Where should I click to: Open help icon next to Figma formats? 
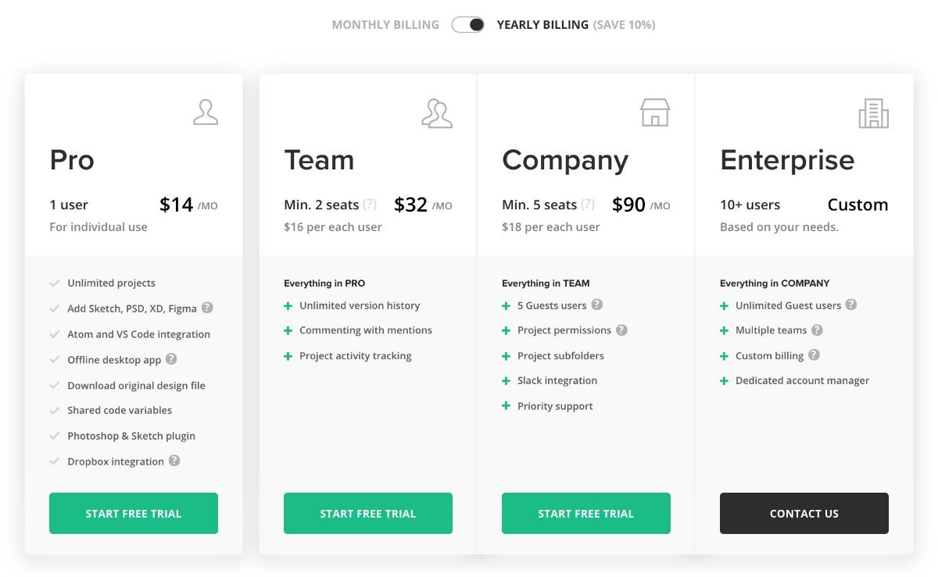point(207,308)
